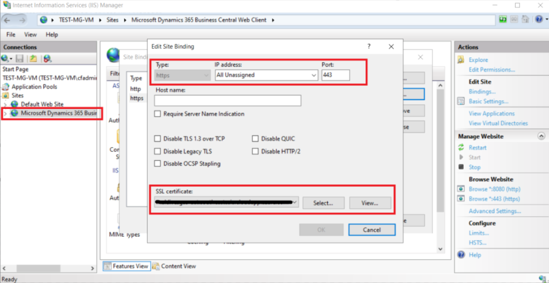Open the dropdown arrow beside the Connect globe icon
This screenshot has width=549, height=283.
(x=11, y=59)
